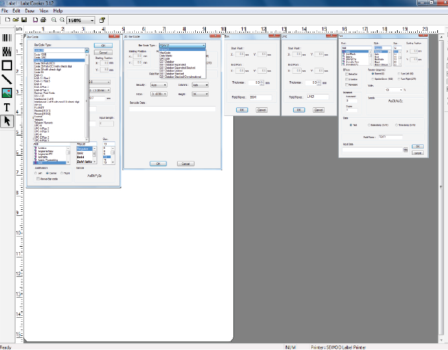Choose left justification radio in BarCode dialog
Viewport: 448px width, 350px height.
pyautogui.click(x=36, y=173)
